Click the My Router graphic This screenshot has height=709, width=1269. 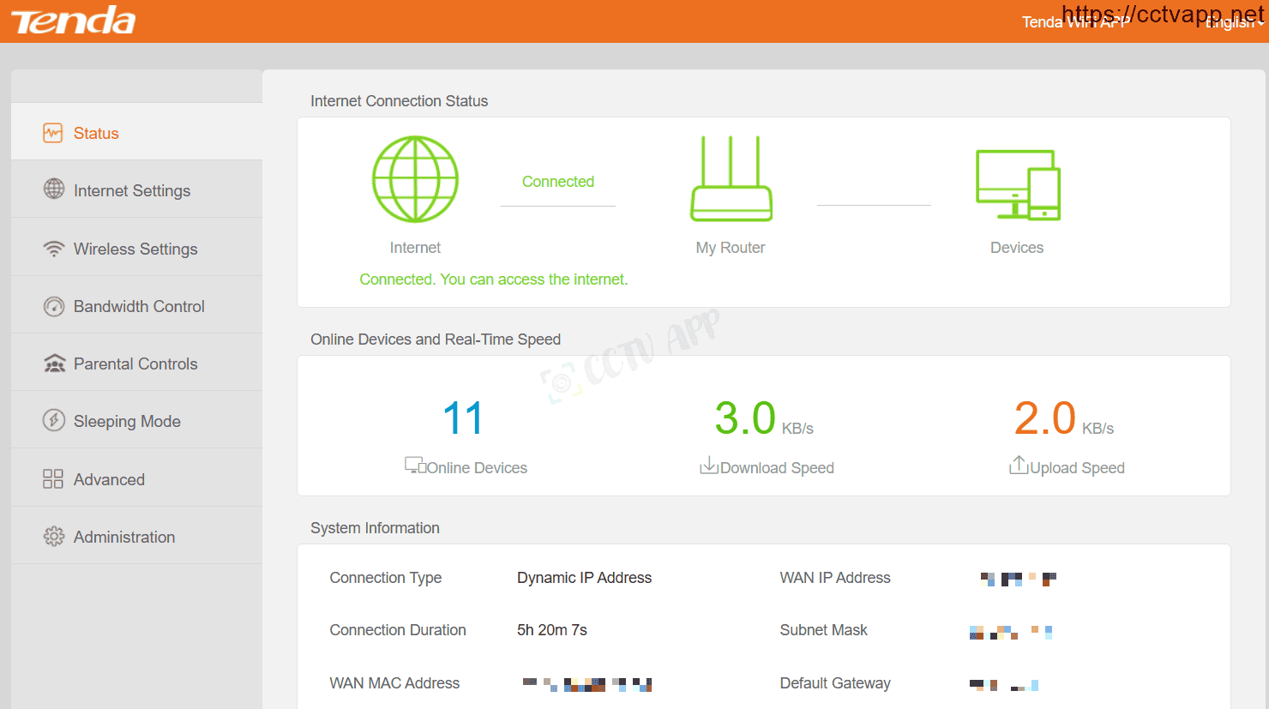(731, 178)
